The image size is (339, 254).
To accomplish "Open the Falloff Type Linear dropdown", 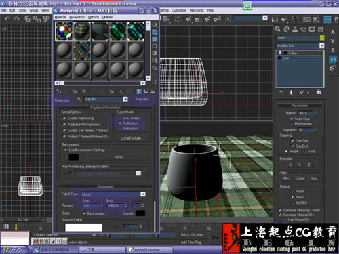I will tap(143, 194).
